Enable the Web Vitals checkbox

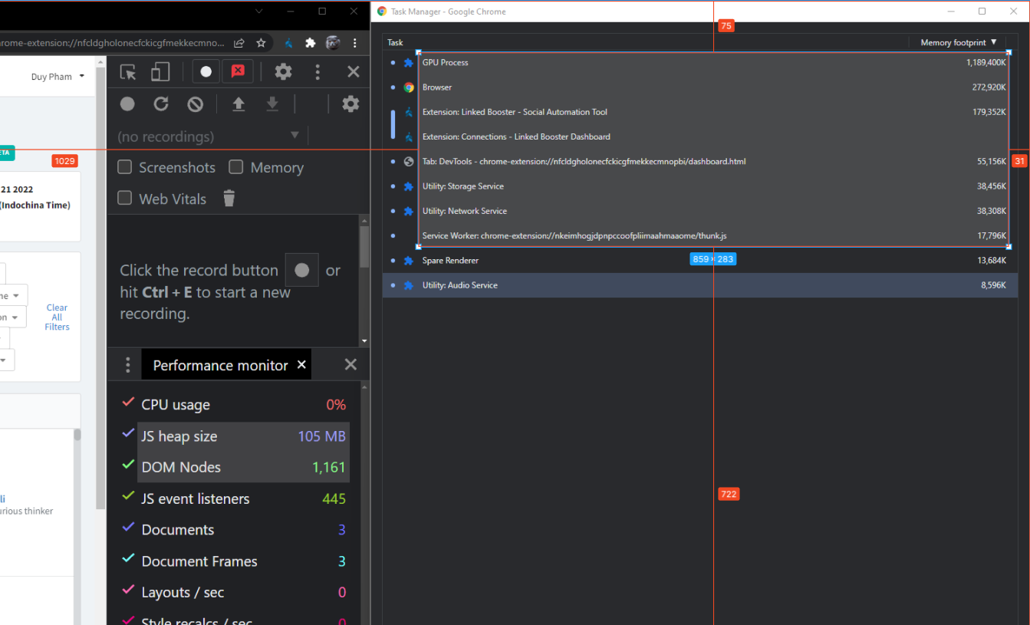click(124, 198)
